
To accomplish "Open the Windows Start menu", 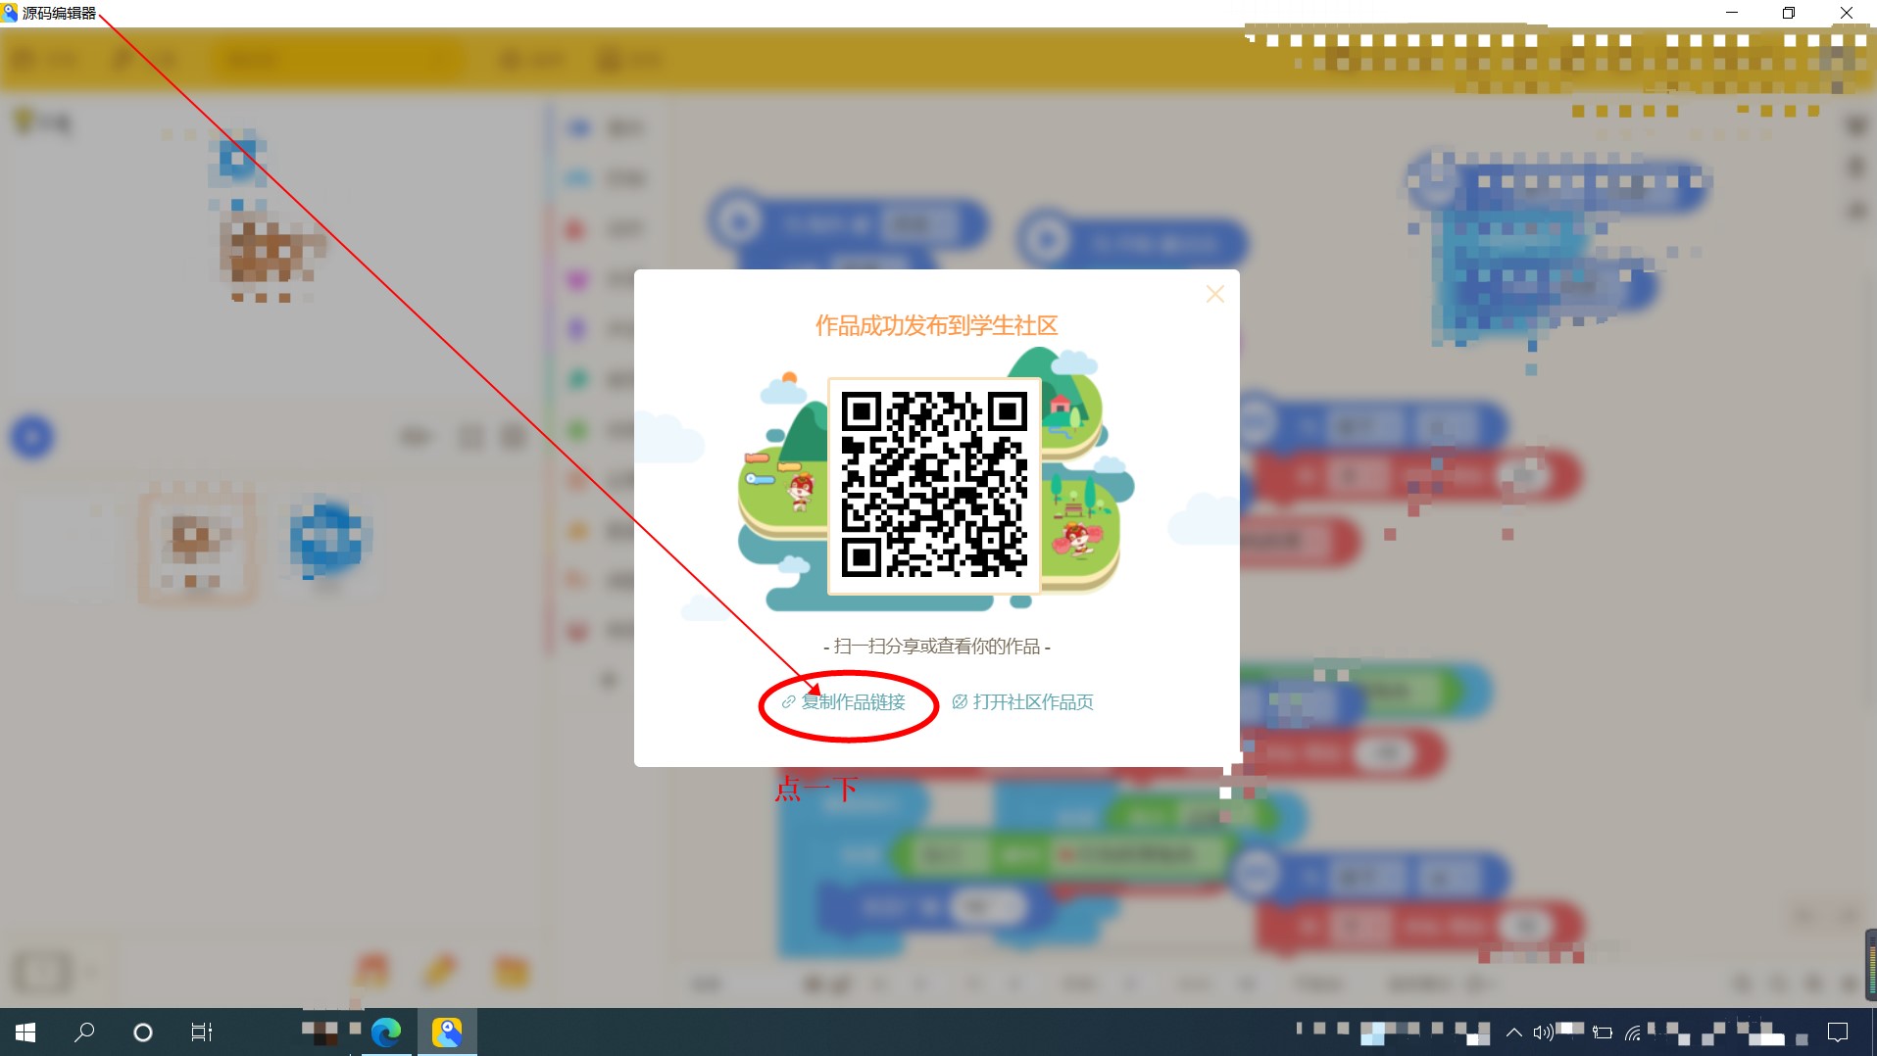I will [x=25, y=1032].
